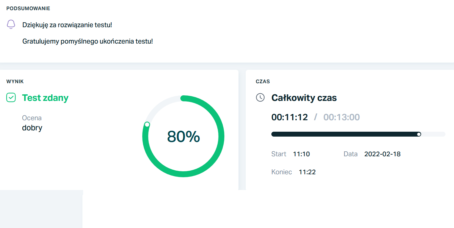
Task: Click the white handle on the circular score ring
Action: (x=147, y=124)
